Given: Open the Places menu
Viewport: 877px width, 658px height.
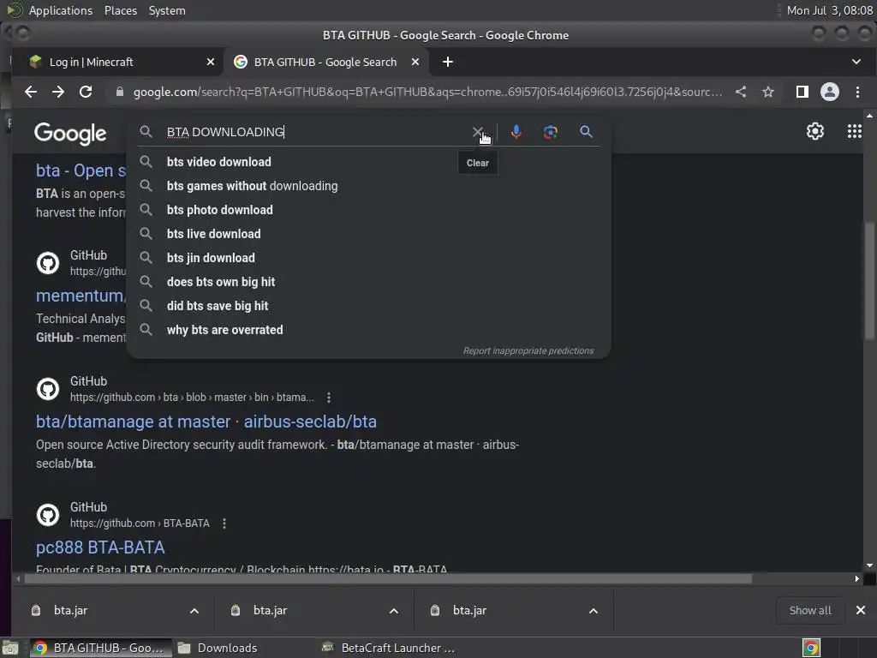Looking at the screenshot, I should [x=120, y=10].
